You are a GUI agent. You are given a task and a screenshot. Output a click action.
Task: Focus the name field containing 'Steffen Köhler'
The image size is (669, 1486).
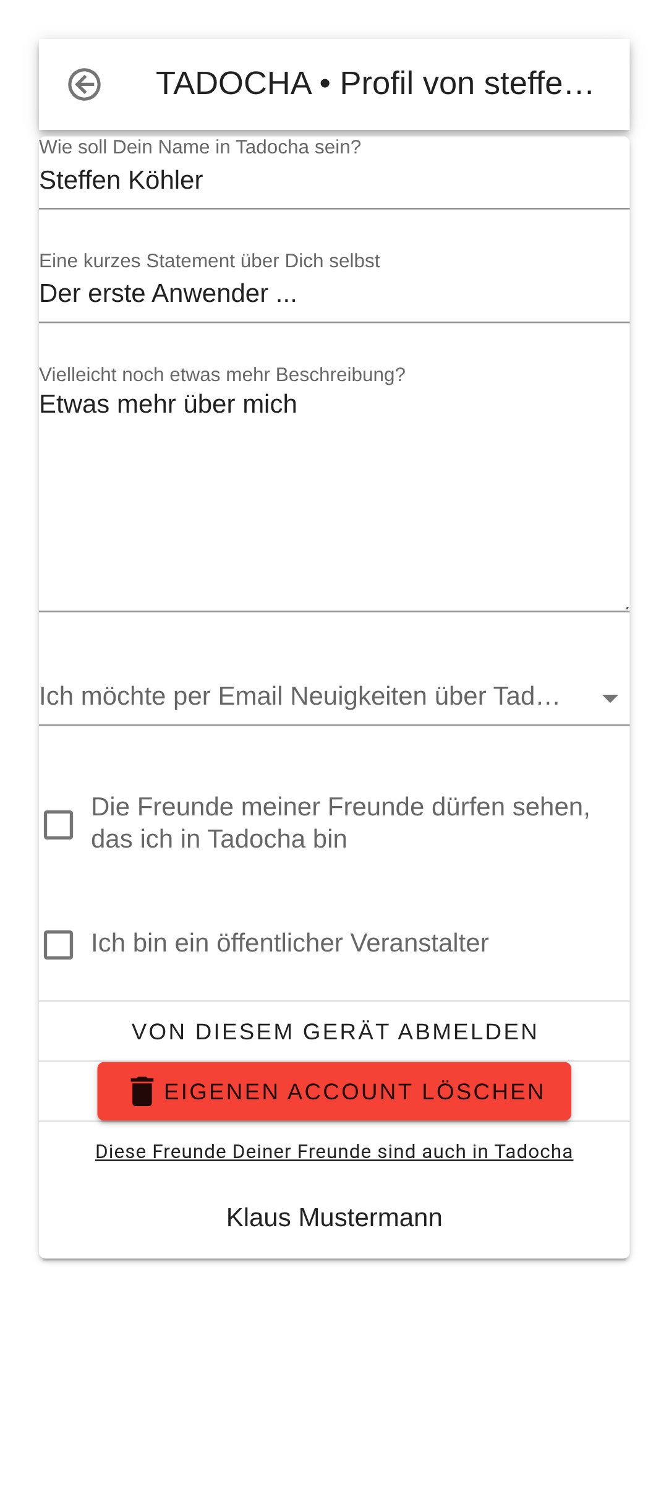(334, 181)
